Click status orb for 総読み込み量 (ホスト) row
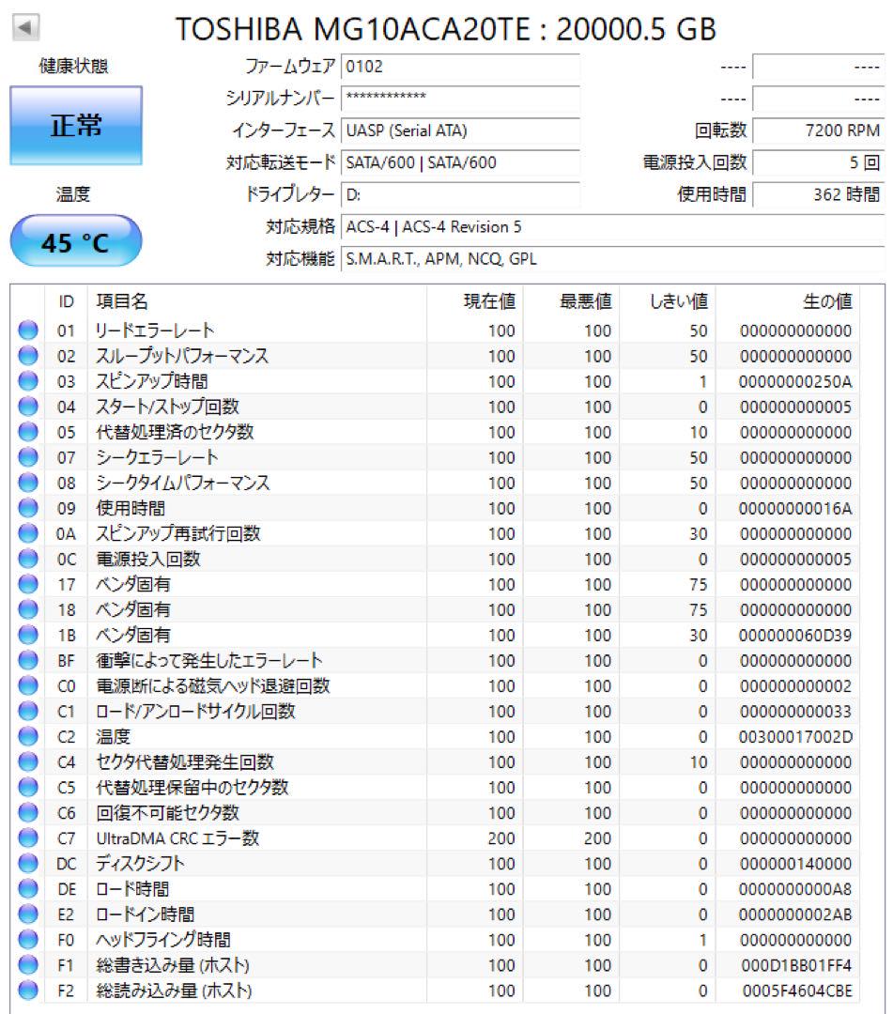 (x=28, y=991)
